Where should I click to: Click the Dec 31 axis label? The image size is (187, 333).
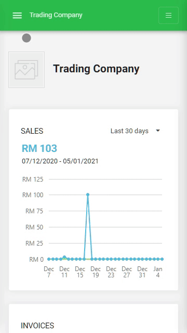pos(142,272)
